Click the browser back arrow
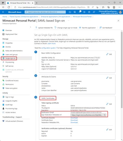Viewport: 123px width, 141px height. pos(4,7)
